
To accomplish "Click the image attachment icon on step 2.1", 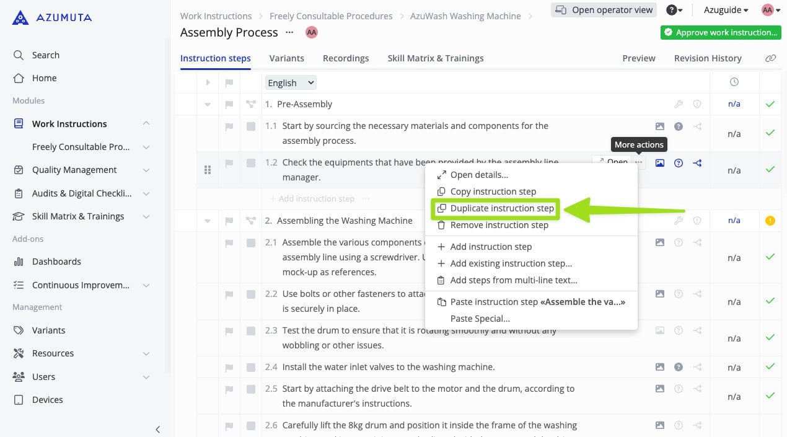I will (x=659, y=242).
